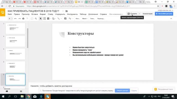
Task: Select the arrow cursor tool
Action: click(x=41, y=19)
